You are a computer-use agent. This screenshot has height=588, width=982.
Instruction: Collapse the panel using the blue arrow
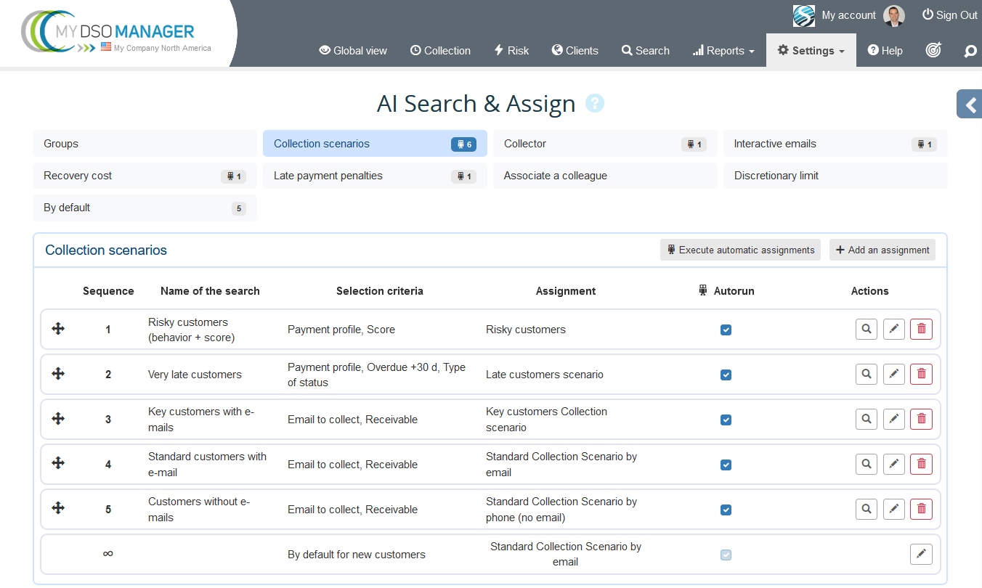[x=970, y=104]
